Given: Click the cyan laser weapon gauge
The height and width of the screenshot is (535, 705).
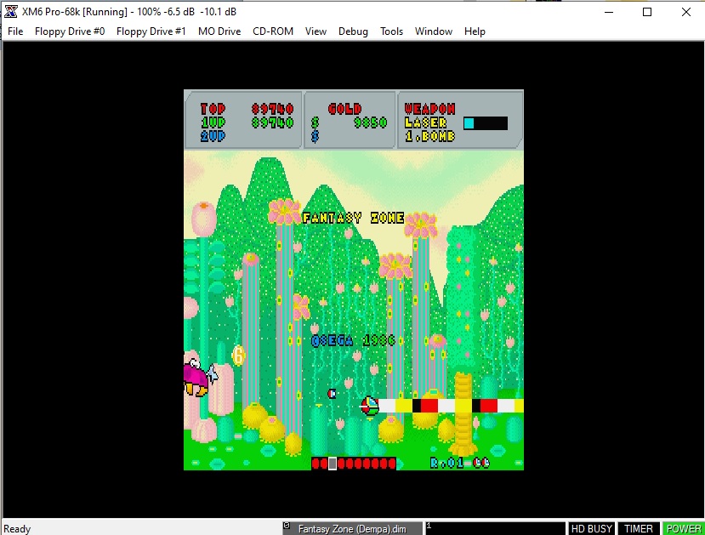Looking at the screenshot, I should tap(485, 123).
